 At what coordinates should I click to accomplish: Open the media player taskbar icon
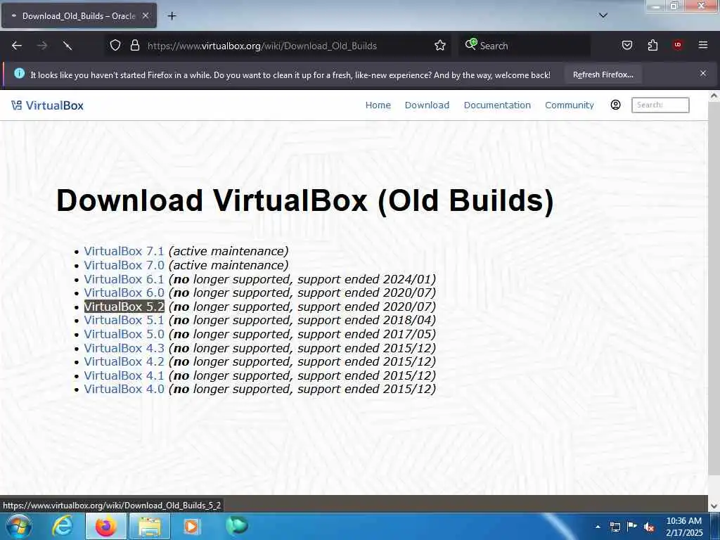191,526
